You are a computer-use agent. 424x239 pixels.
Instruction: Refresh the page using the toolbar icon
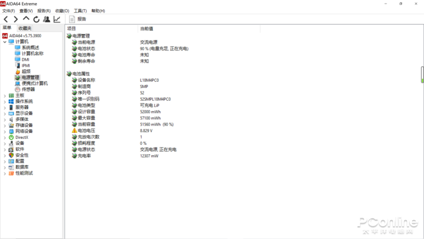pos(36,19)
